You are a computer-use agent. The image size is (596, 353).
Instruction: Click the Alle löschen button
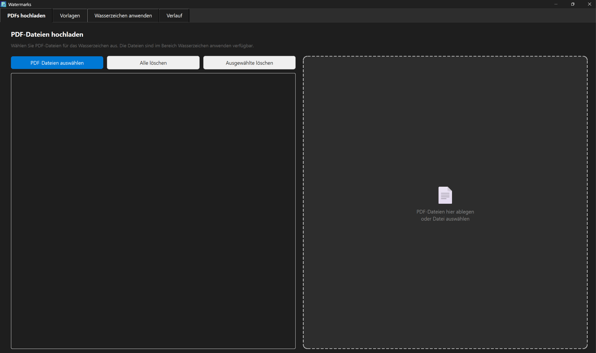pyautogui.click(x=153, y=63)
